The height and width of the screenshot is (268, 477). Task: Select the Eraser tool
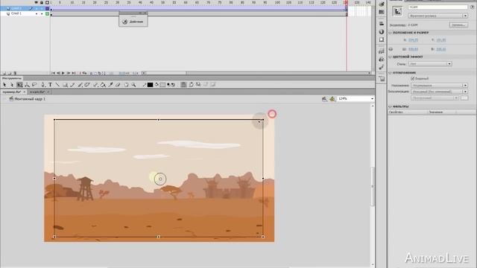(x=118, y=85)
